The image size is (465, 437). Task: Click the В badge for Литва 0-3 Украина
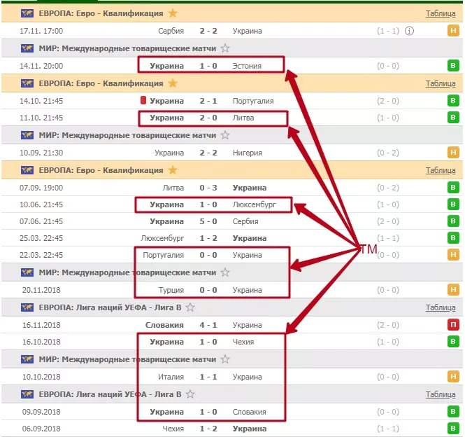453,188
